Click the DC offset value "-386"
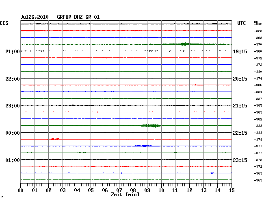The height and width of the screenshot is (201, 264). [x=258, y=85]
